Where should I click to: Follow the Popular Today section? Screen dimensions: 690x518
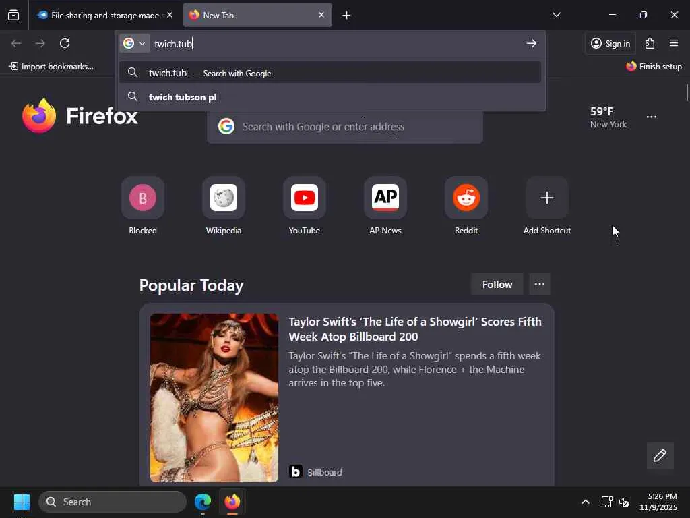pyautogui.click(x=497, y=285)
